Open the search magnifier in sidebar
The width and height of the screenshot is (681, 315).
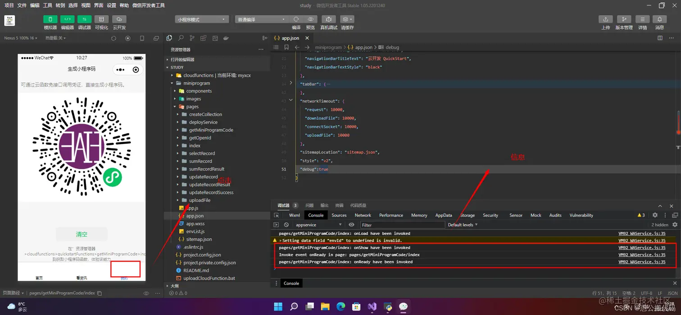[x=181, y=38]
